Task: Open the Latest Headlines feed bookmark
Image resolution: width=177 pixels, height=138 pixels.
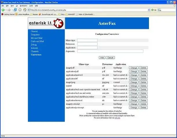Action: [22, 14]
